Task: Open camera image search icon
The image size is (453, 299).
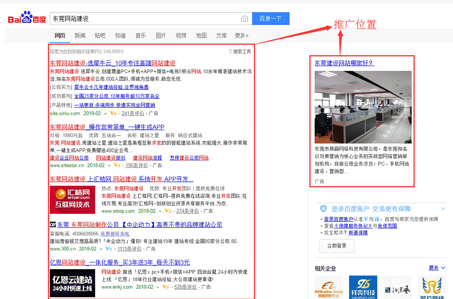Action: [244, 19]
